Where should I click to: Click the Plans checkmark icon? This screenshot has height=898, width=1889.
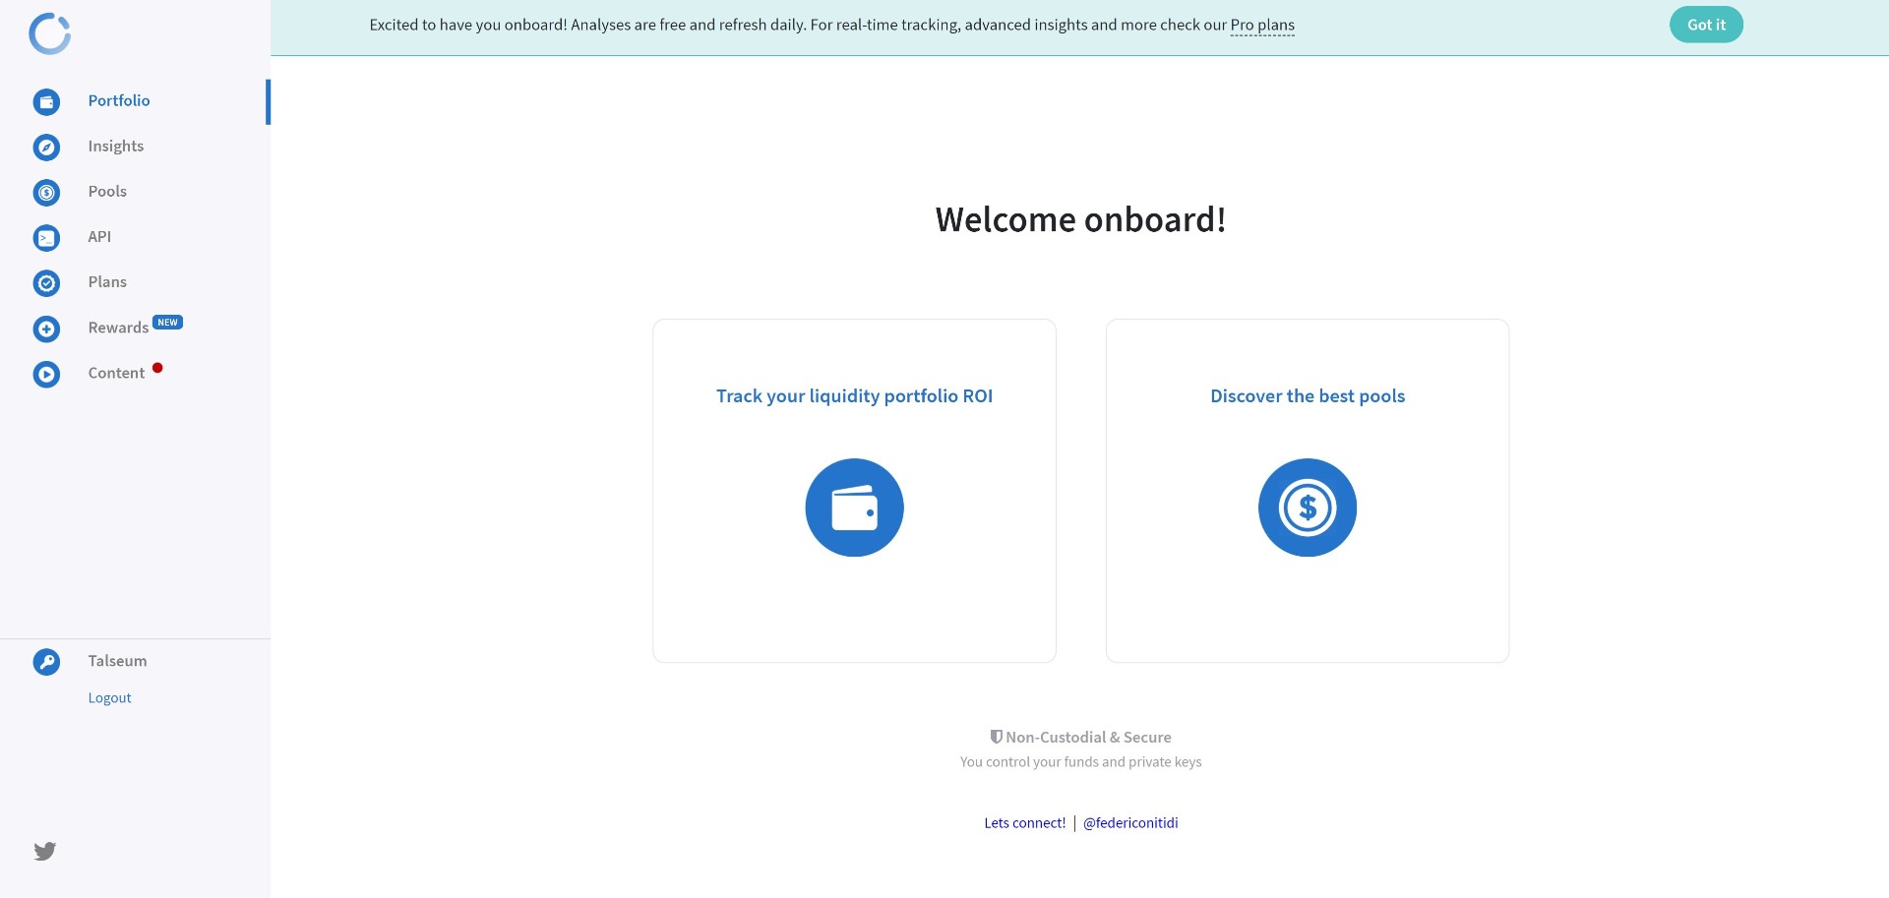point(46,282)
